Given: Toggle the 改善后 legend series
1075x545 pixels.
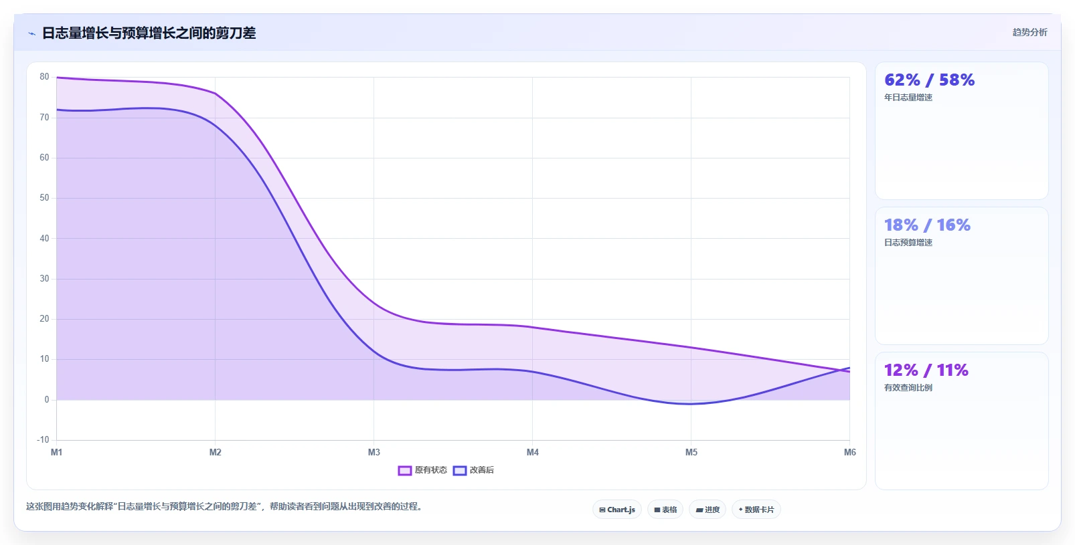Looking at the screenshot, I should click(473, 470).
